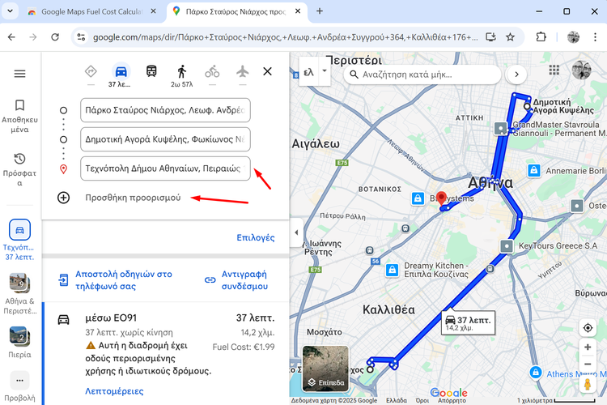Open Τεχνόπ... 37 λεπτ. sidebar shortcut
Image resolution: width=607 pixels, height=405 pixels.
[x=19, y=240]
